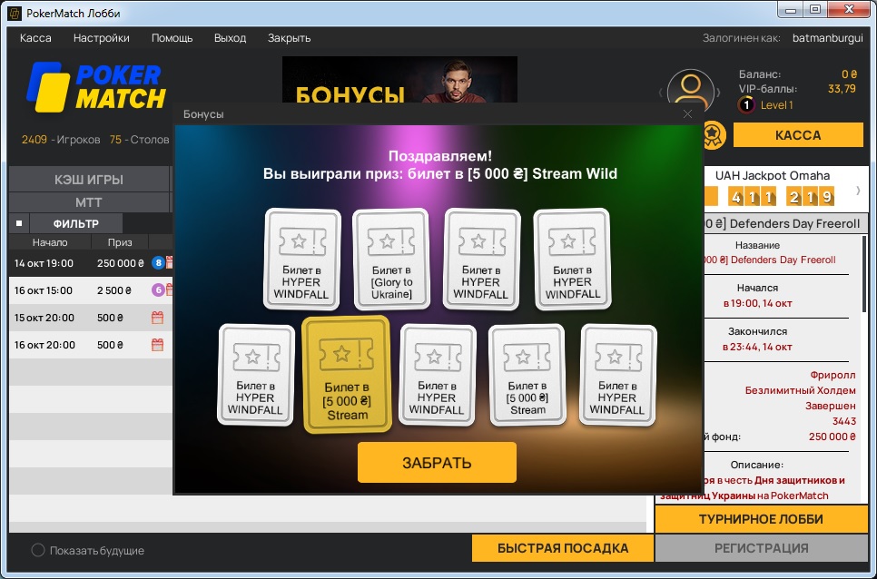
Task: Click the silver [5 000 ₴] Stream ticket card
Action: click(527, 375)
